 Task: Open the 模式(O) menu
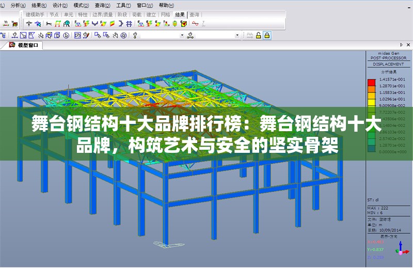click(x=81, y=5)
